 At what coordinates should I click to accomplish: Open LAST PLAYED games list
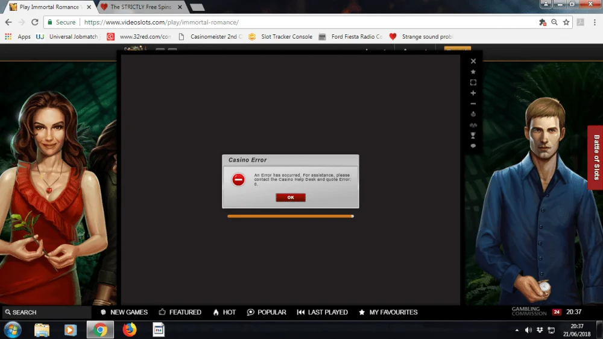[322, 312]
